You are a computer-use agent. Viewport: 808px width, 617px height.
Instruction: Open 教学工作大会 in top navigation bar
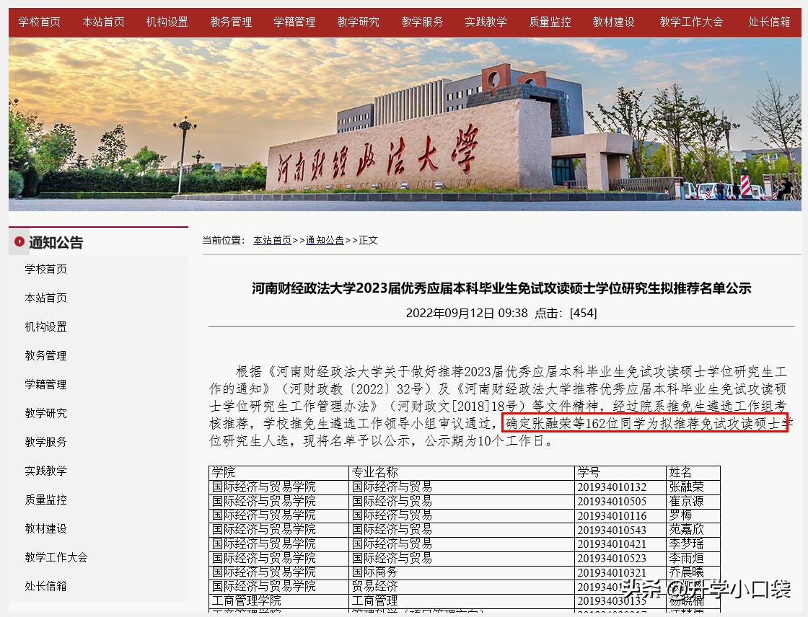(691, 22)
